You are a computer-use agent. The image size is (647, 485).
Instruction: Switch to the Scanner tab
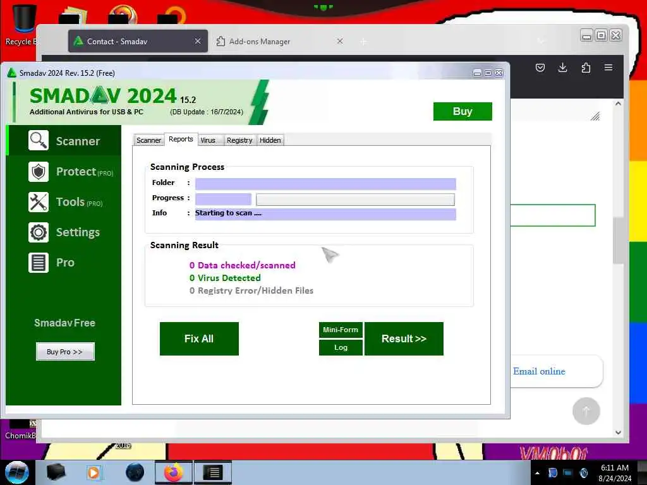click(x=148, y=140)
